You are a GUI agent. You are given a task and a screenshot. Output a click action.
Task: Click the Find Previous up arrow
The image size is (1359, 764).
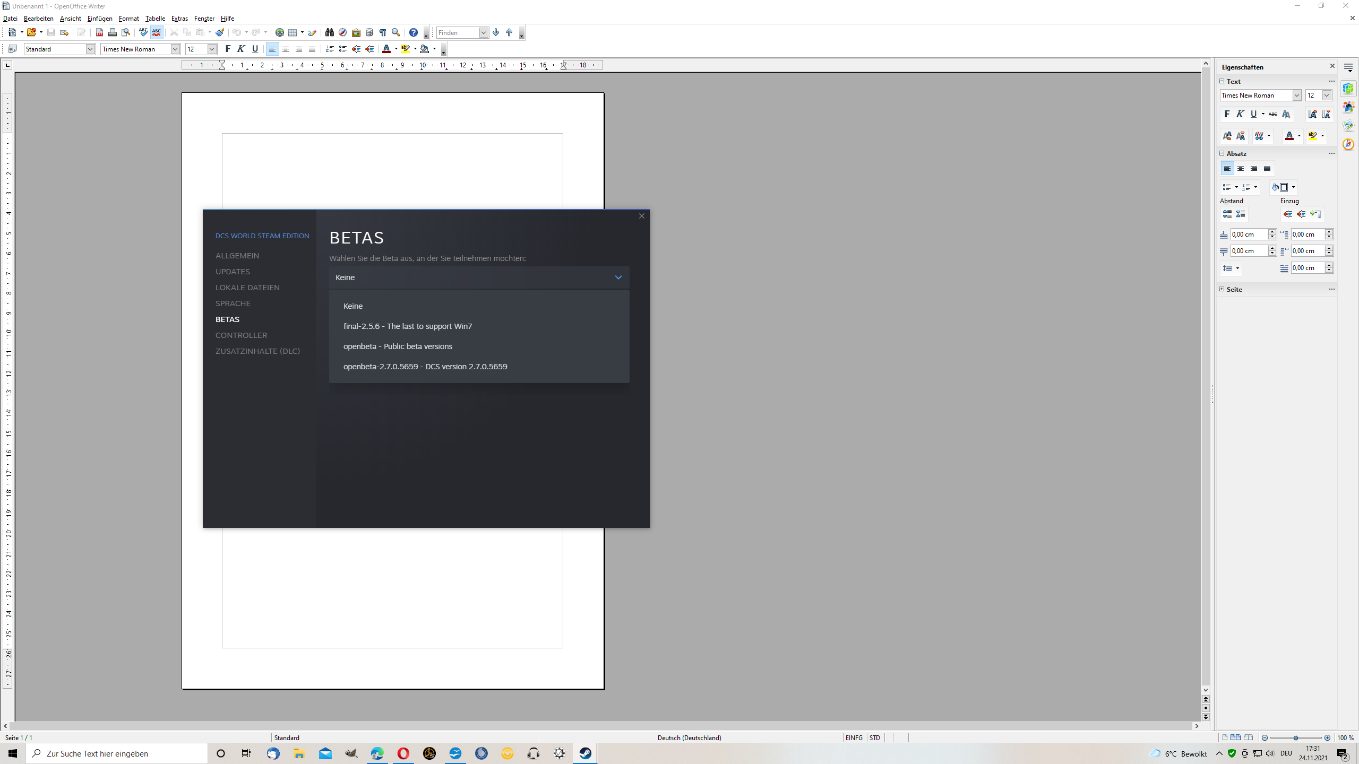pos(509,32)
